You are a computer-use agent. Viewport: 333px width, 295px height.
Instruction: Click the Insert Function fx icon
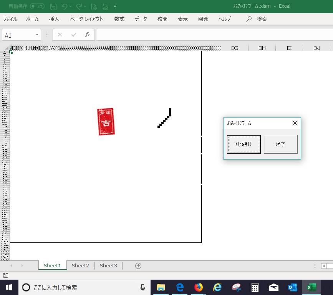coord(88,35)
